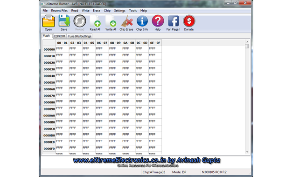Select row header 0000F0
Screen dimensions: 292x177
(49, 149)
